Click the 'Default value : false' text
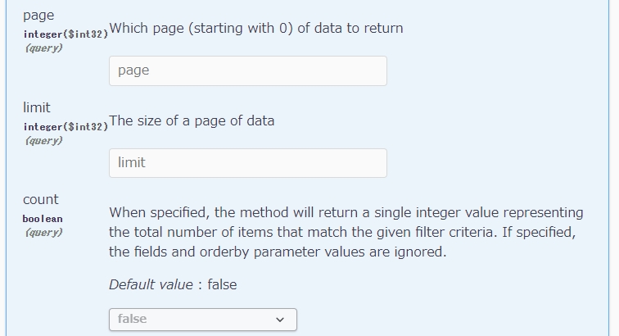This screenshot has width=619, height=336. [x=173, y=284]
